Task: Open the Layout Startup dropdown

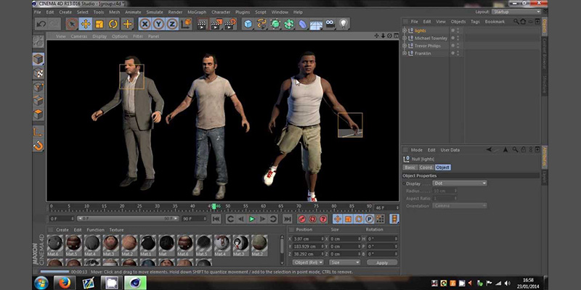Action: pyautogui.click(x=516, y=12)
